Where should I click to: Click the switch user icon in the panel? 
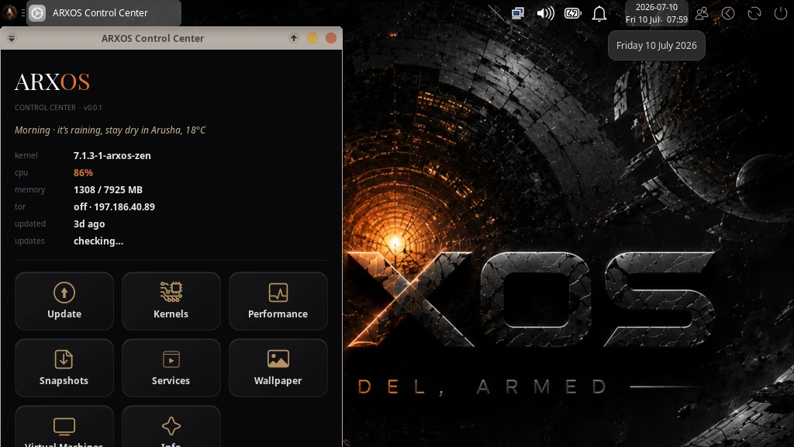[702, 13]
